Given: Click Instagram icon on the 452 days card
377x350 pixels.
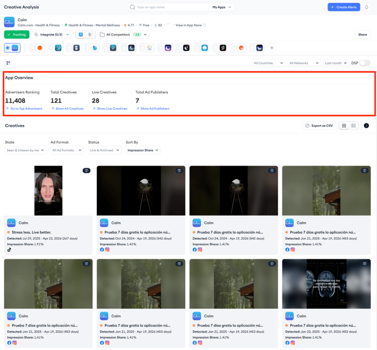Looking at the screenshot, I should point(293,343).
